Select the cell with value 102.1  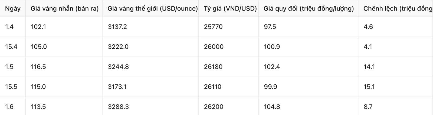click(x=38, y=27)
